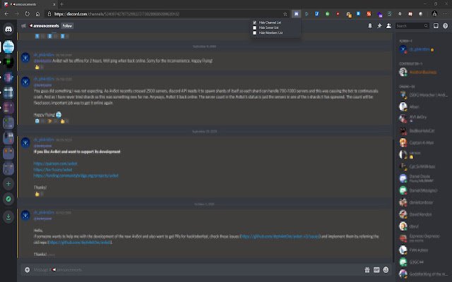Open Discord help question mark icon
Viewport: 452px width, 282px height.
446,26
